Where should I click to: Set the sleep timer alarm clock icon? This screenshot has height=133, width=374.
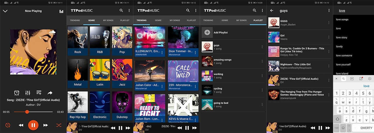coord(17,93)
